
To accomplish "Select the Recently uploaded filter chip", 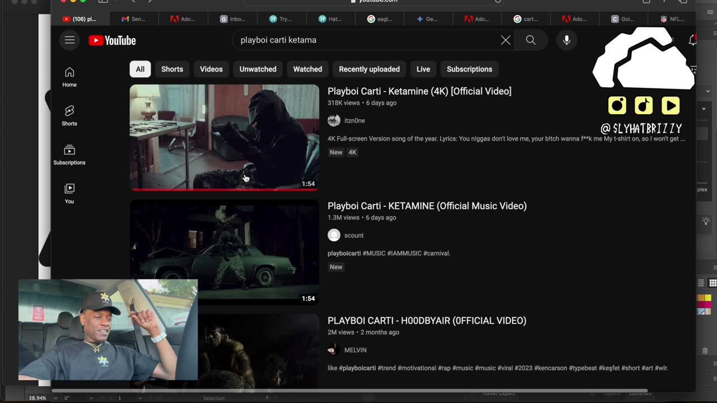I will pyautogui.click(x=369, y=69).
